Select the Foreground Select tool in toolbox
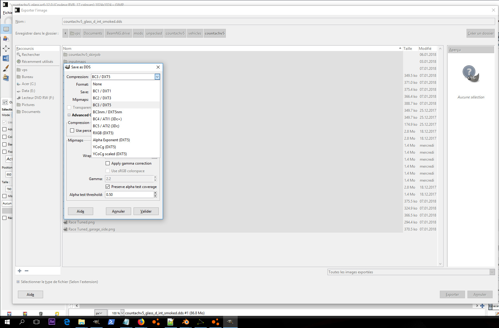 click(6, 39)
